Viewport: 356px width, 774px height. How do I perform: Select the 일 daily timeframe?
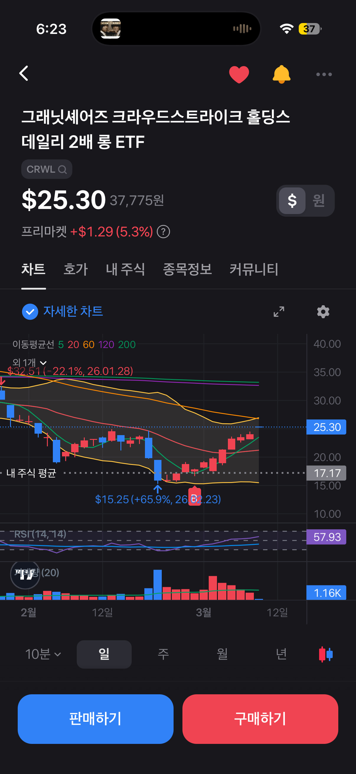click(104, 654)
